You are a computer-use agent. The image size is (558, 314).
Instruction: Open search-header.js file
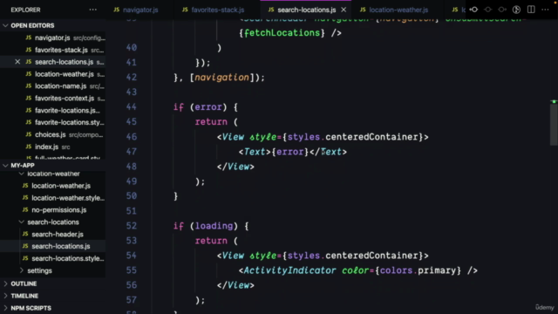click(52, 235)
